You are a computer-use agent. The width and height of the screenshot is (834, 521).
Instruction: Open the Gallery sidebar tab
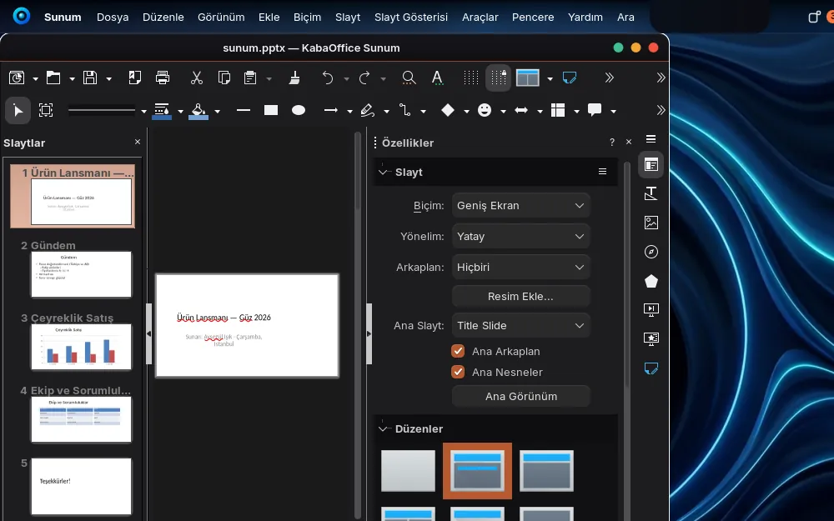651,223
